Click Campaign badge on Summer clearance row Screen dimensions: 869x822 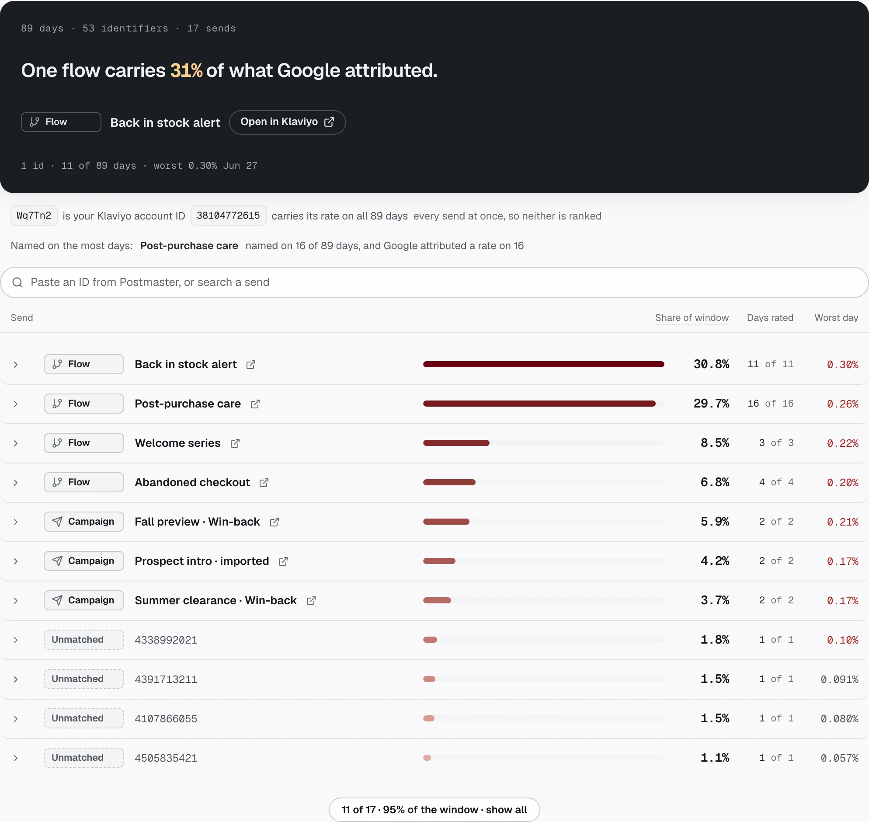coord(83,600)
